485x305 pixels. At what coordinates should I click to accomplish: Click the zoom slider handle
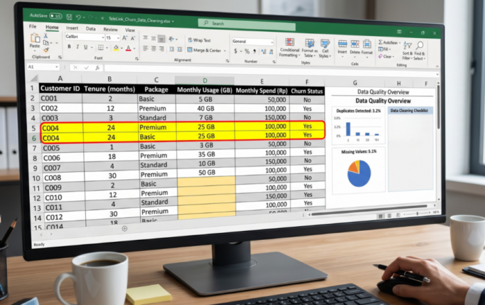(417, 213)
